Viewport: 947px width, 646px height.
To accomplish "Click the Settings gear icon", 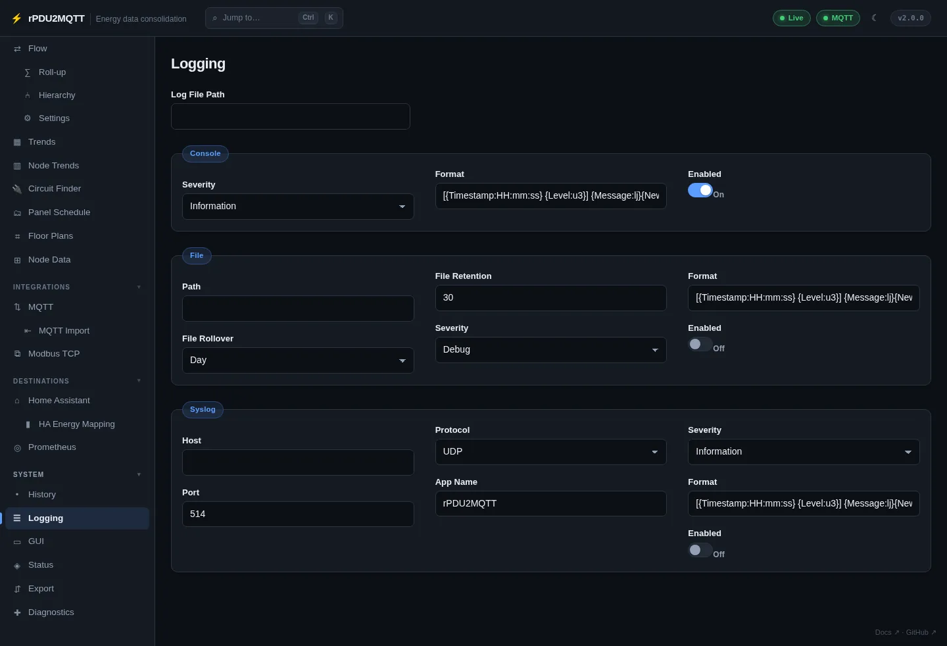I will 28,118.
